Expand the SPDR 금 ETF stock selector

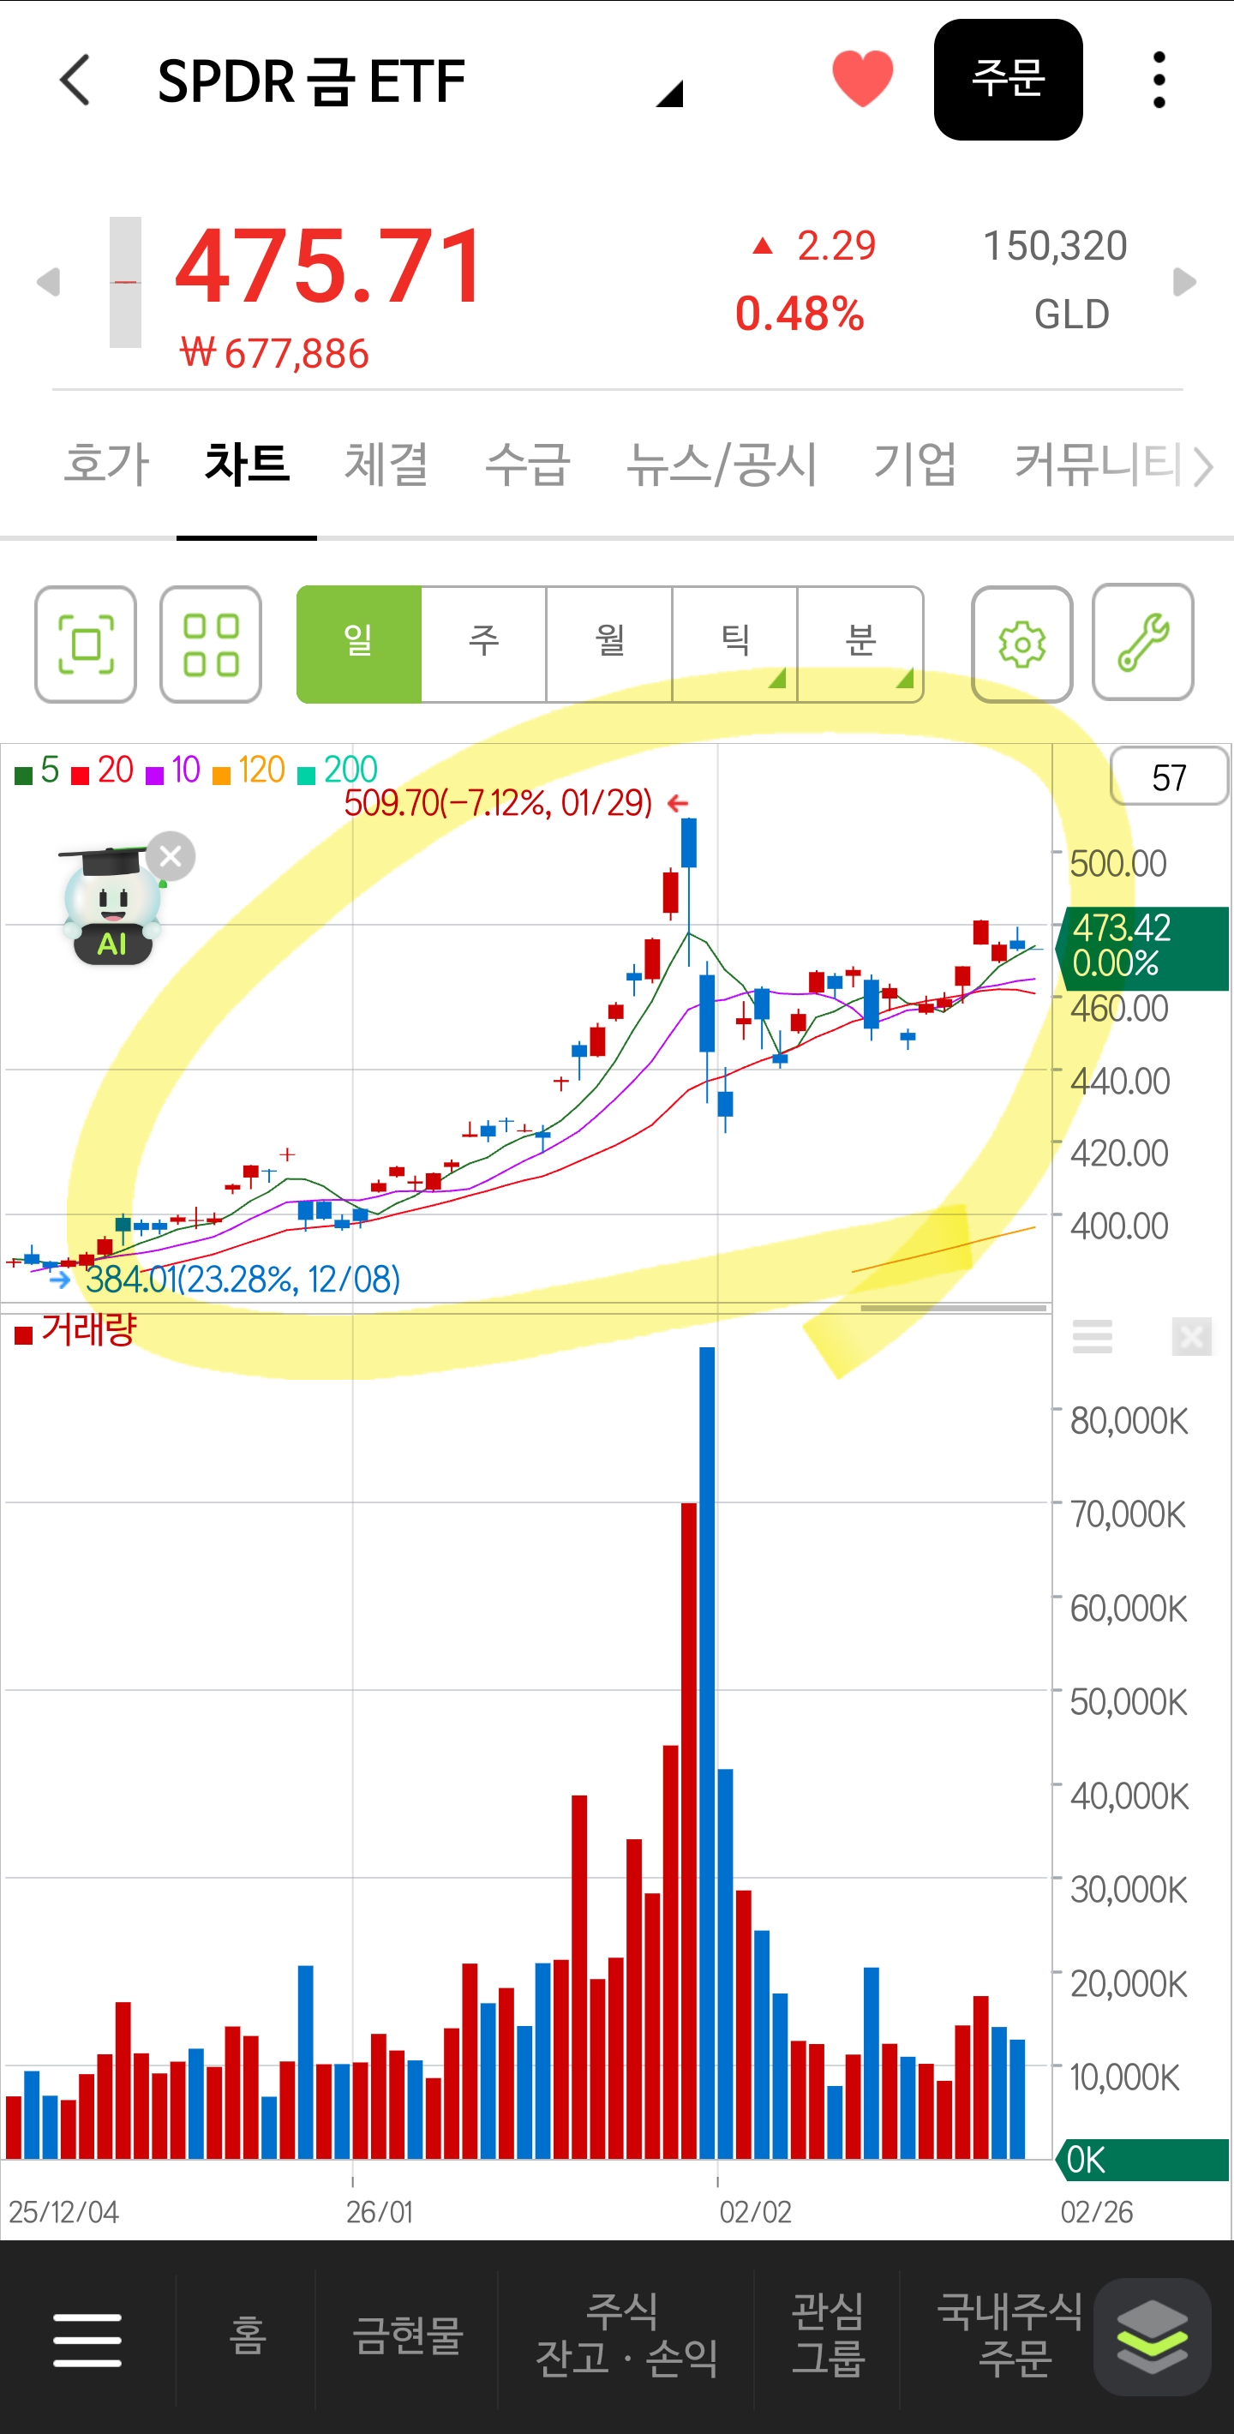[668, 93]
